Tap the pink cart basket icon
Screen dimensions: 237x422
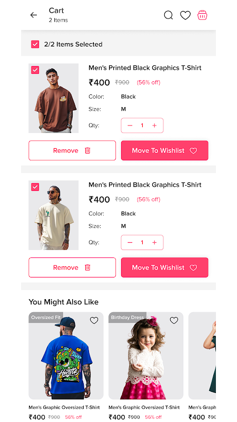coord(202,15)
